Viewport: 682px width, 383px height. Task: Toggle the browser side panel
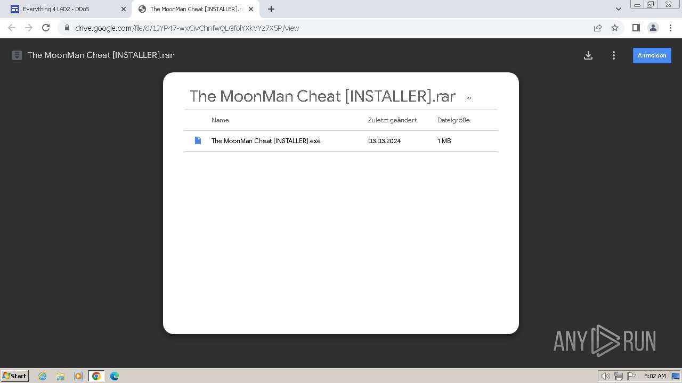coord(636,28)
